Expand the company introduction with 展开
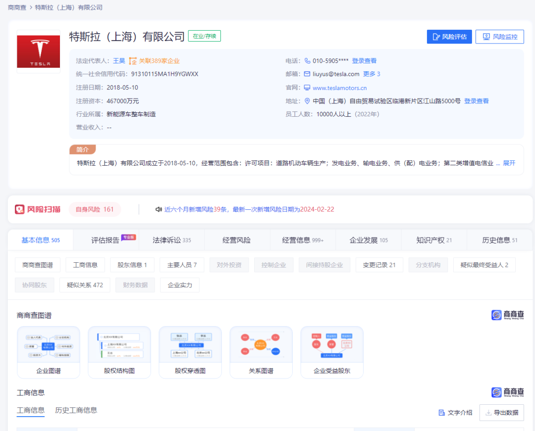The height and width of the screenshot is (431, 535). pyautogui.click(x=509, y=163)
